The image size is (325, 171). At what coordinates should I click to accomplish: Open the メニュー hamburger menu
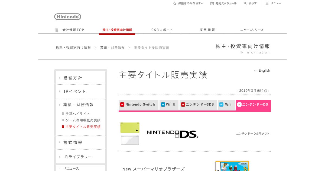coord(273,3)
